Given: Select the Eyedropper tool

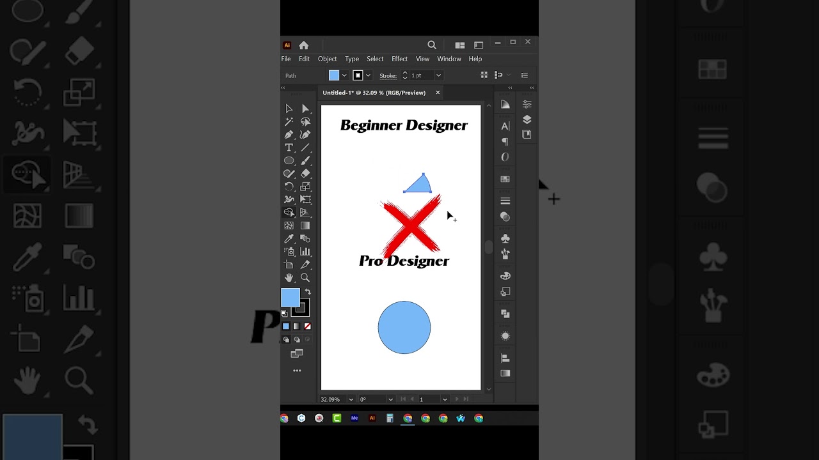Looking at the screenshot, I should 289,238.
